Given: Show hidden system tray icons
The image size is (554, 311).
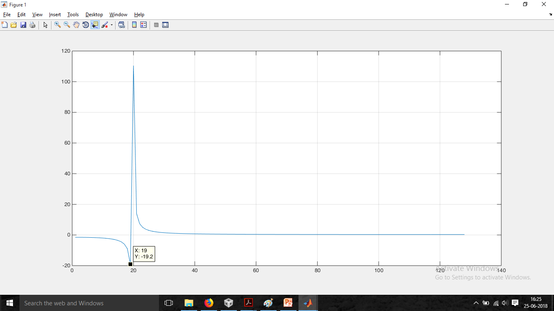Looking at the screenshot, I should [476, 303].
